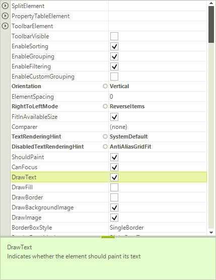This screenshot has width=216, height=280.
Task: Select the BorderBoxStyle property row
Action: [109, 228]
